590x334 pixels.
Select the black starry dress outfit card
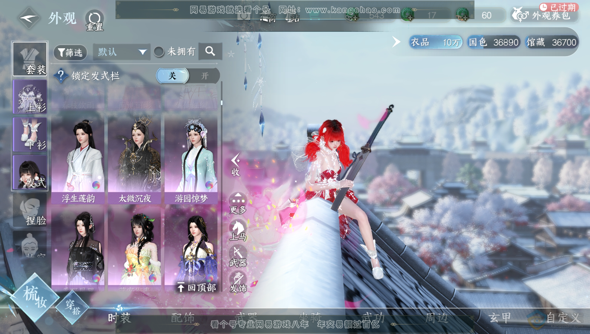pyautogui.click(x=78, y=249)
